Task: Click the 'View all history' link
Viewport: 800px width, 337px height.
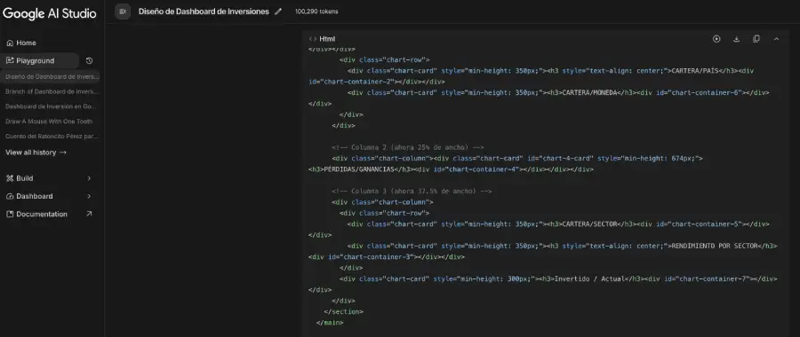Action: tap(36, 153)
